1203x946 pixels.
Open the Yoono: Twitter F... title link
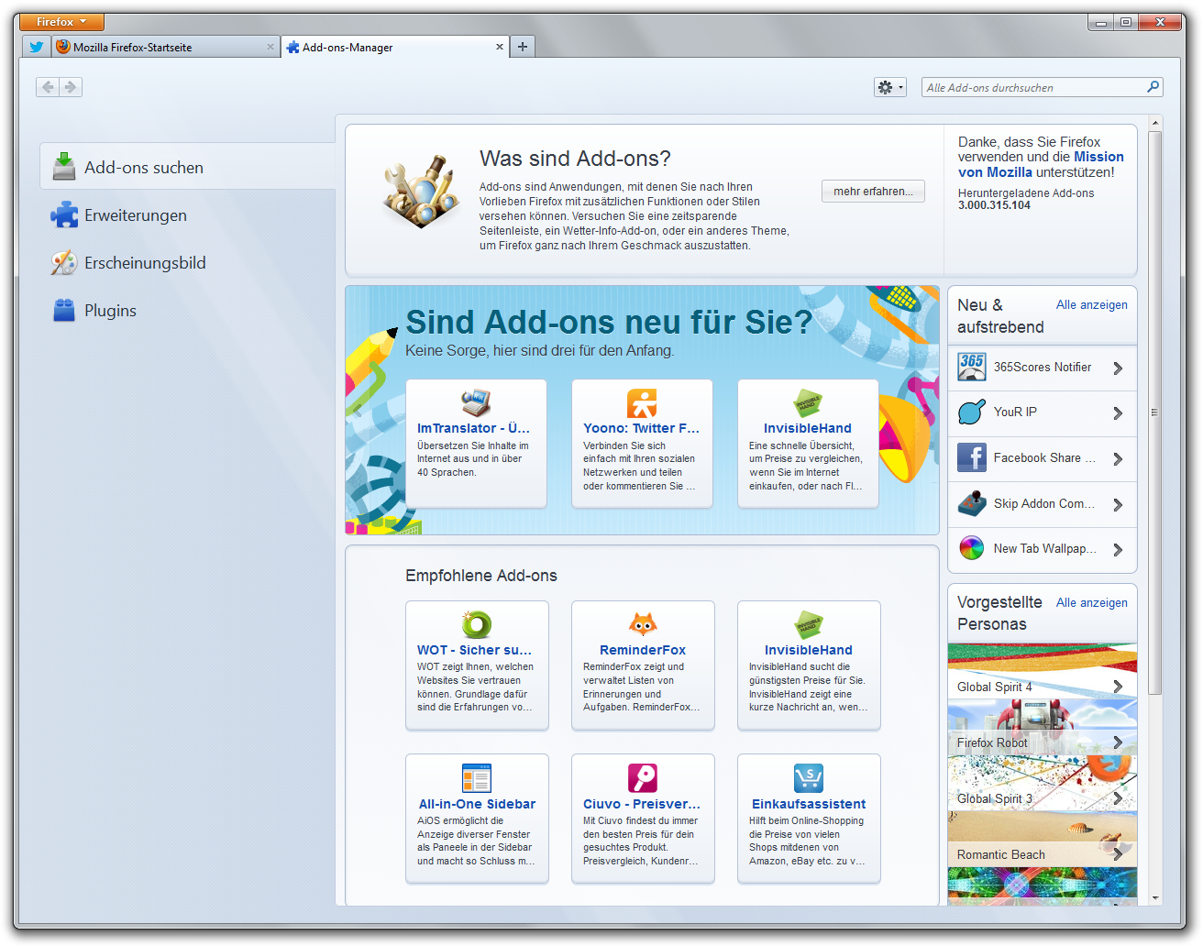click(641, 428)
